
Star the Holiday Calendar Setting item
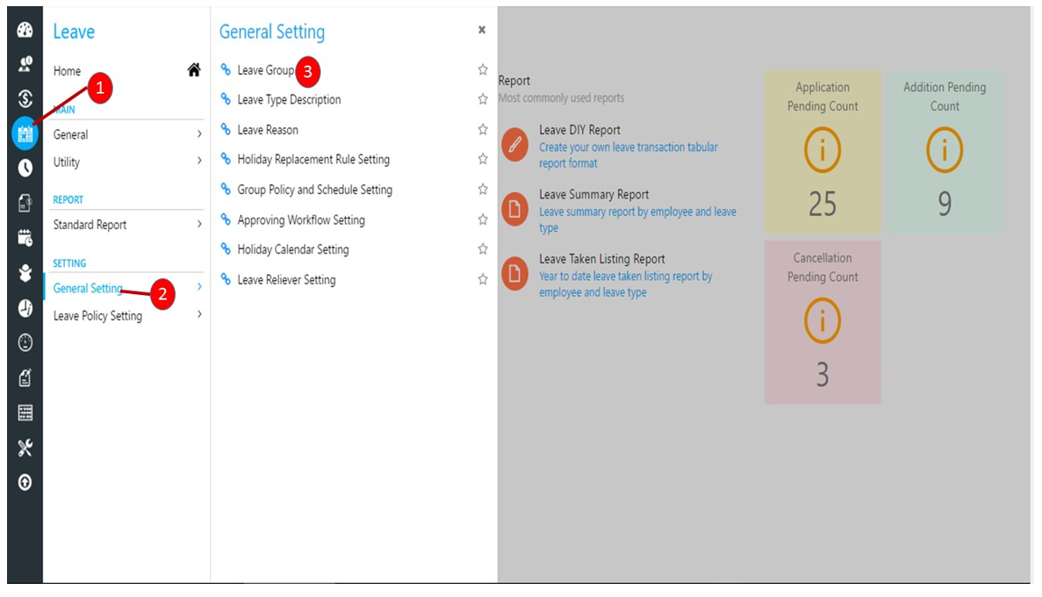point(483,248)
